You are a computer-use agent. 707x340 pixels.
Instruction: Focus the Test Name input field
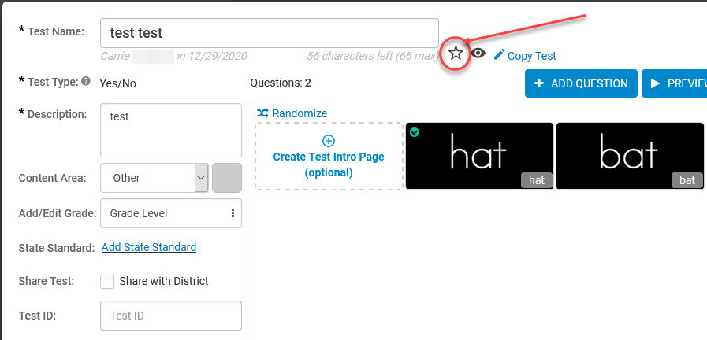pos(270,33)
